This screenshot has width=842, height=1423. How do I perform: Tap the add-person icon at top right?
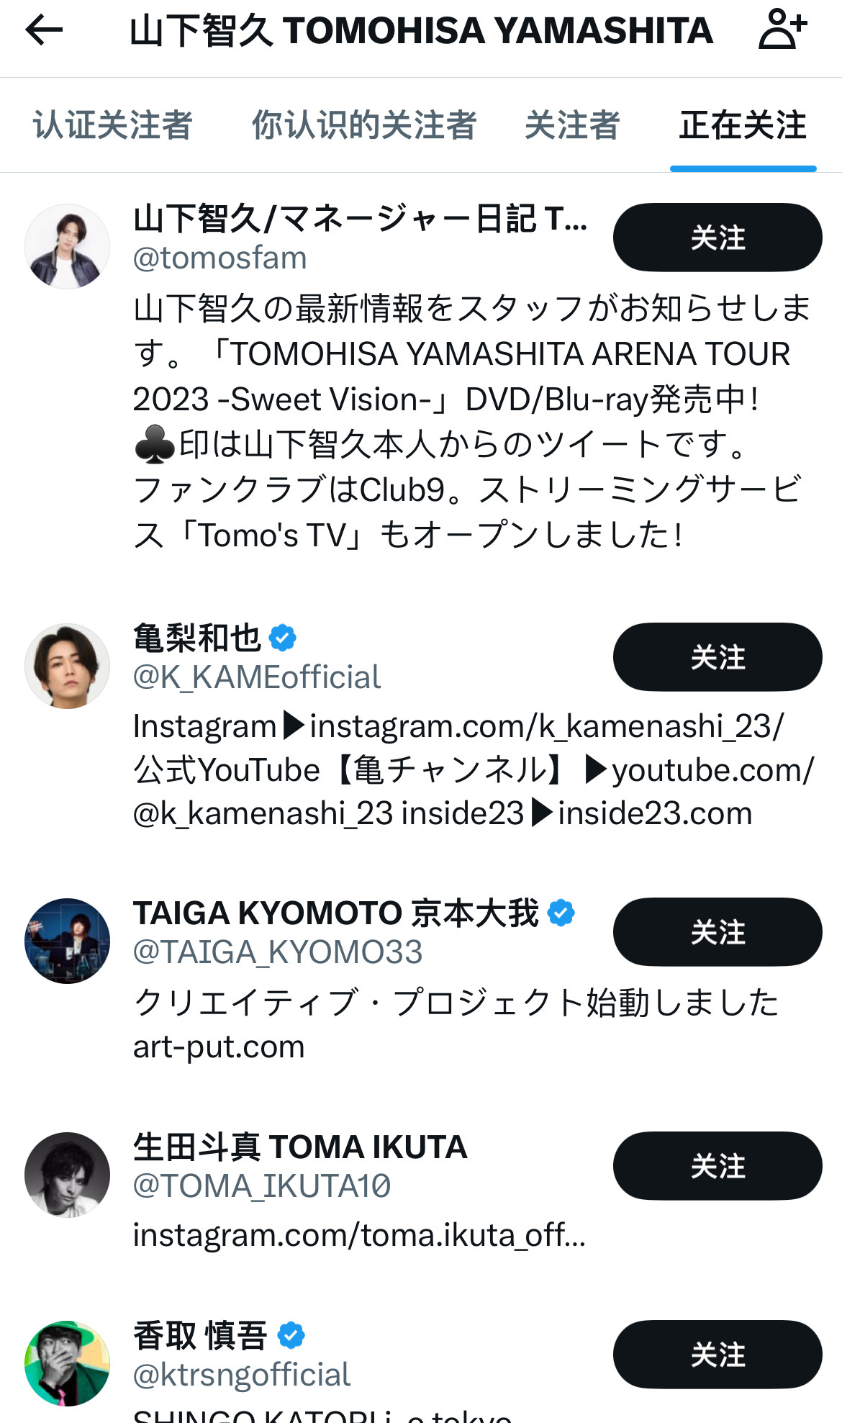(782, 30)
